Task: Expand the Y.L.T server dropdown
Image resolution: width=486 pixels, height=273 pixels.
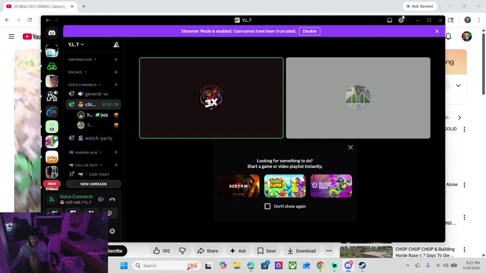Action: tap(76, 45)
